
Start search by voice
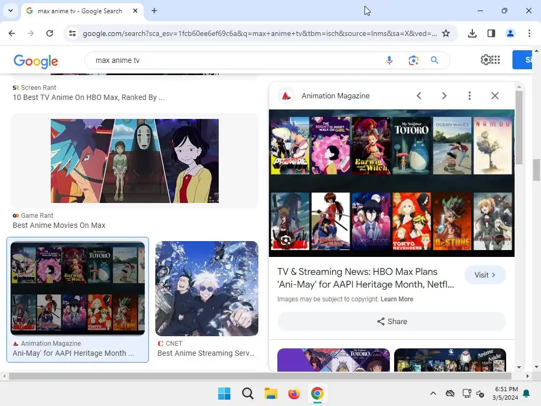pos(389,60)
